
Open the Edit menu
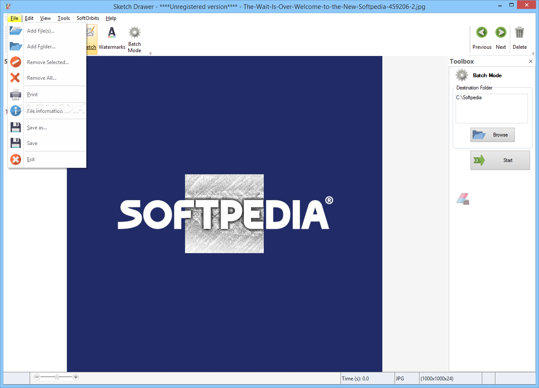click(29, 18)
